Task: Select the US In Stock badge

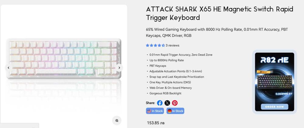Action: tap(155, 111)
